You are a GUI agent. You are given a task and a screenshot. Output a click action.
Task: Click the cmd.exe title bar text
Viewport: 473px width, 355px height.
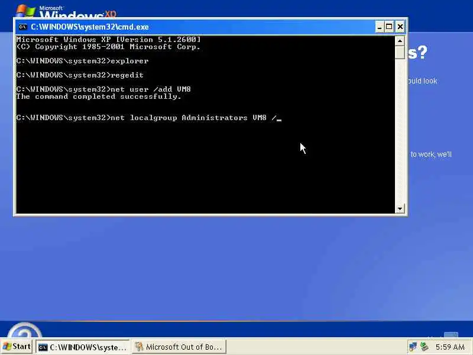point(90,27)
